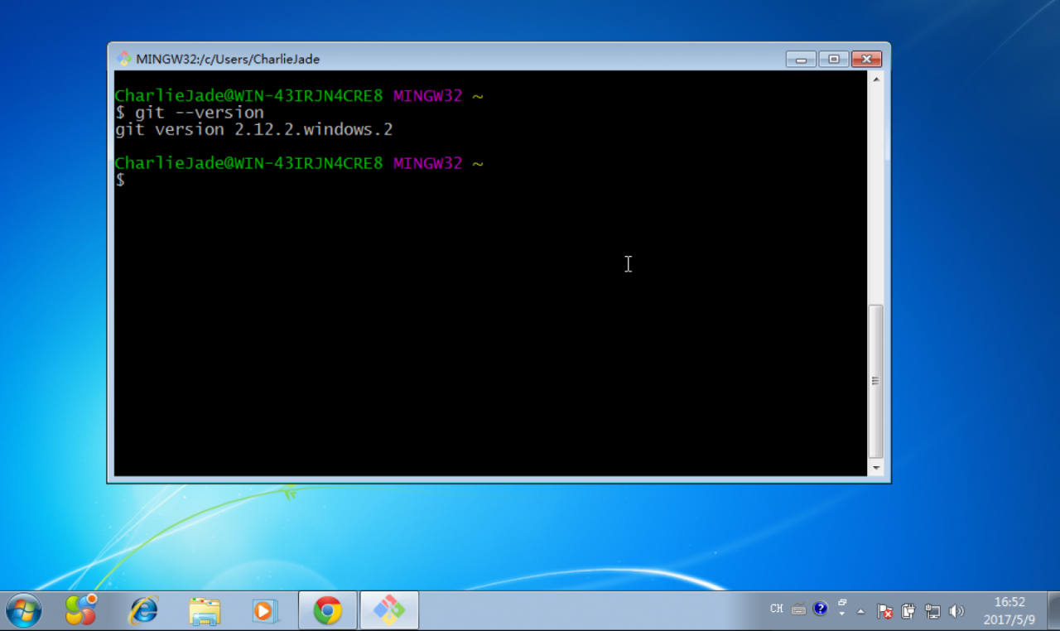Open Action Center flag icon
The width and height of the screenshot is (1060, 631).
(884, 611)
